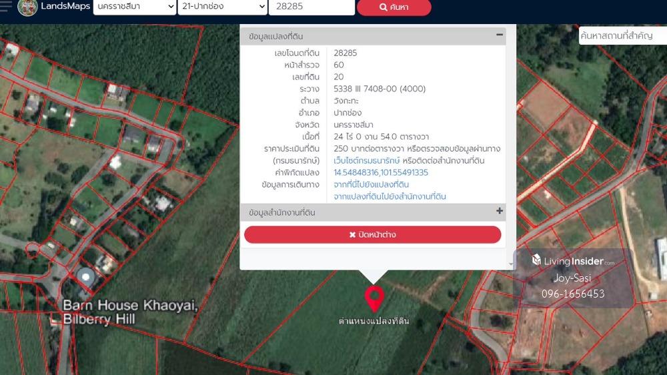Open the hamburger menu icon
The height and width of the screenshot is (375, 667).
click(5, 7)
